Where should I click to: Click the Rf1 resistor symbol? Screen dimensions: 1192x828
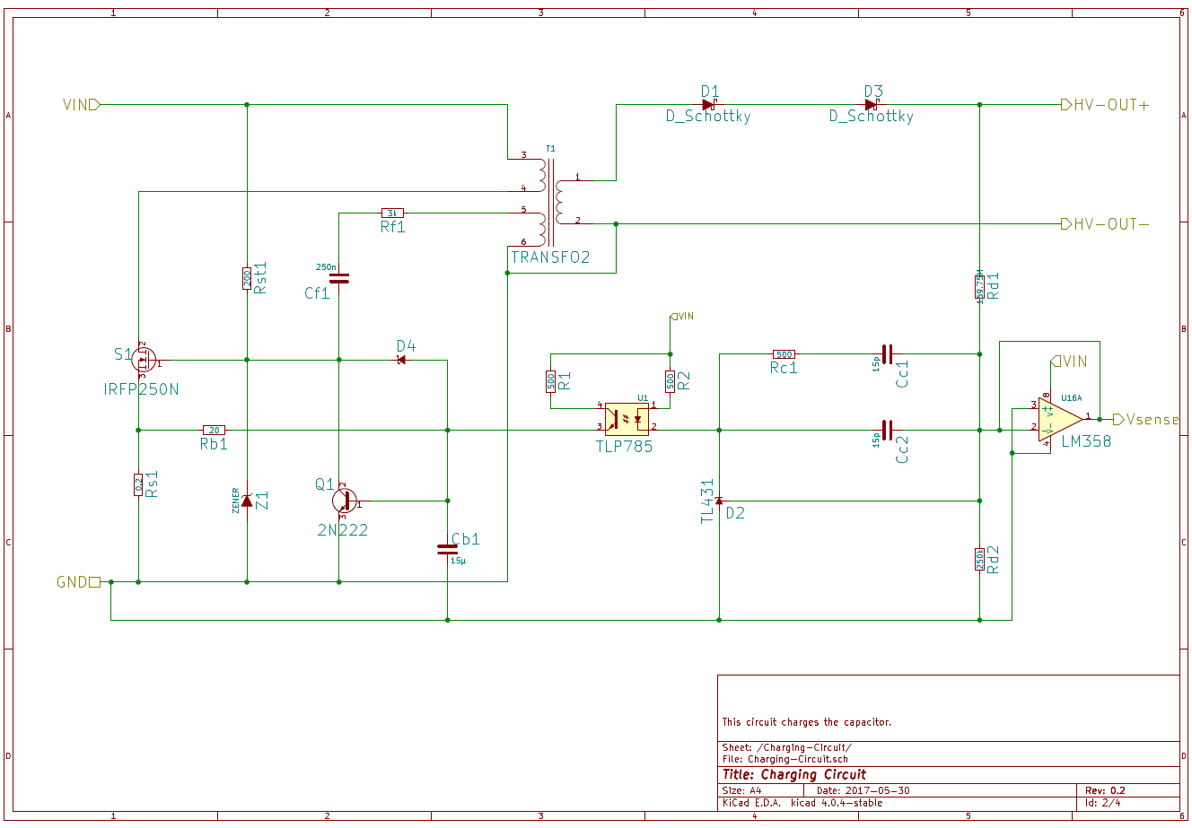[392, 213]
